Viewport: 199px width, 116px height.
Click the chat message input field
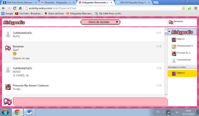tap(90, 101)
